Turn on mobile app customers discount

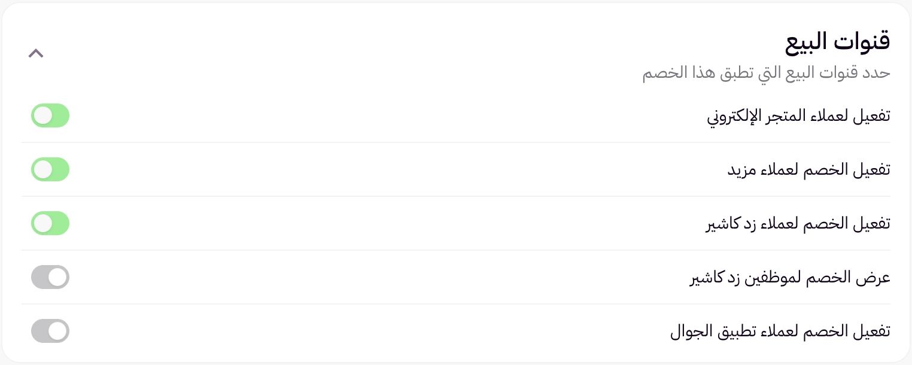[x=50, y=331]
